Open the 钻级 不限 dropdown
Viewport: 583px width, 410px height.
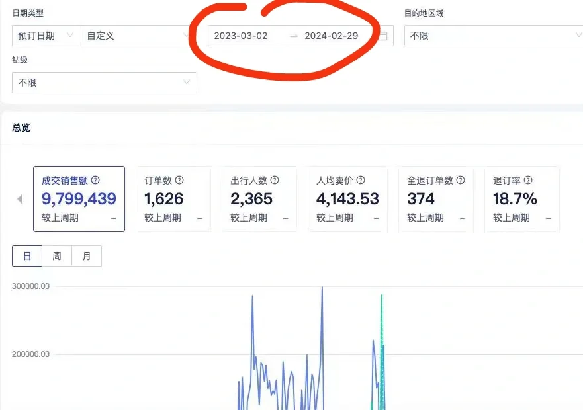tap(104, 82)
